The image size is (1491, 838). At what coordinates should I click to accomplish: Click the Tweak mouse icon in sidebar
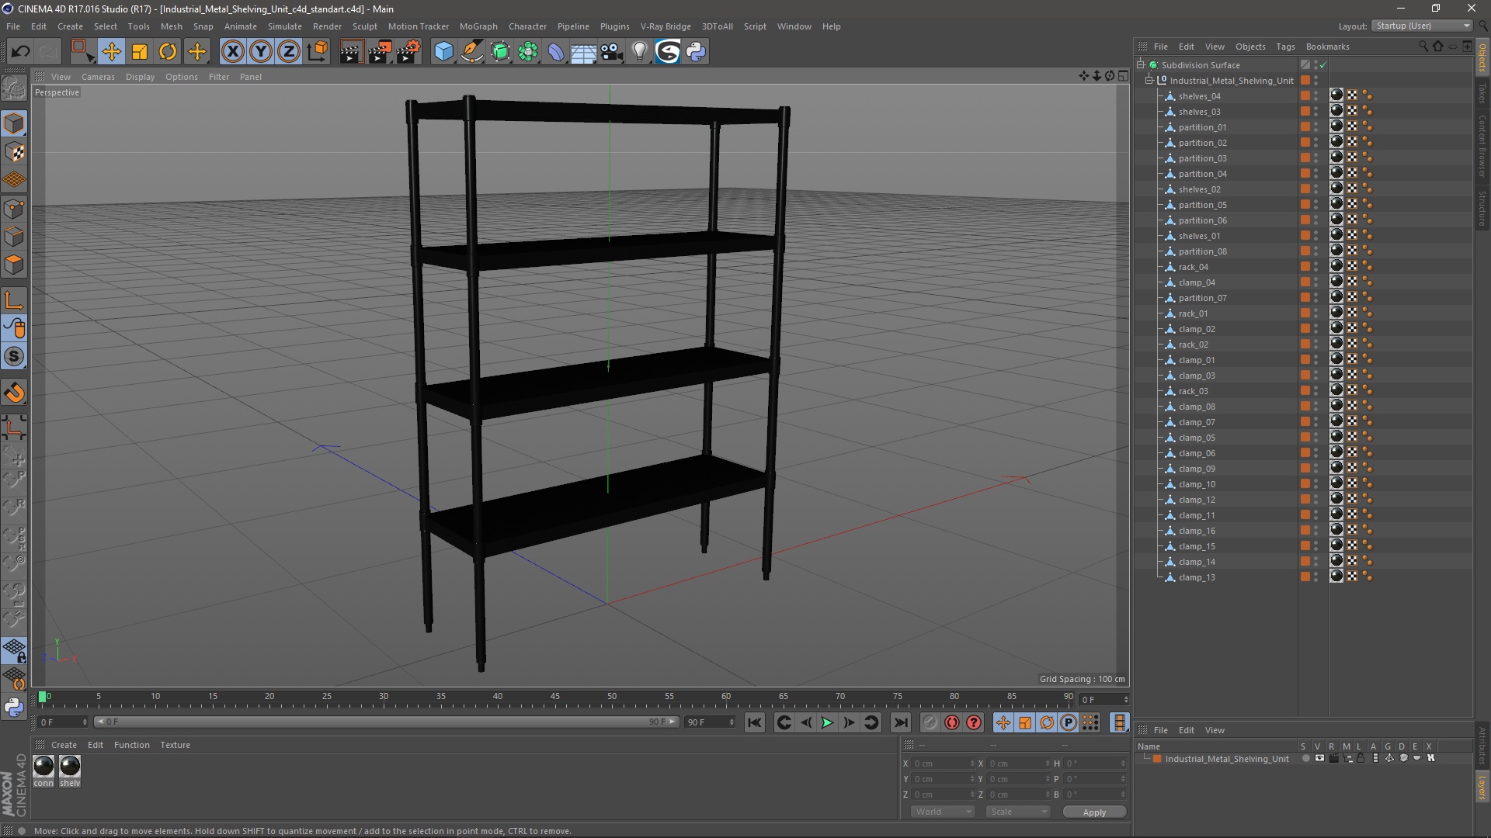14,328
